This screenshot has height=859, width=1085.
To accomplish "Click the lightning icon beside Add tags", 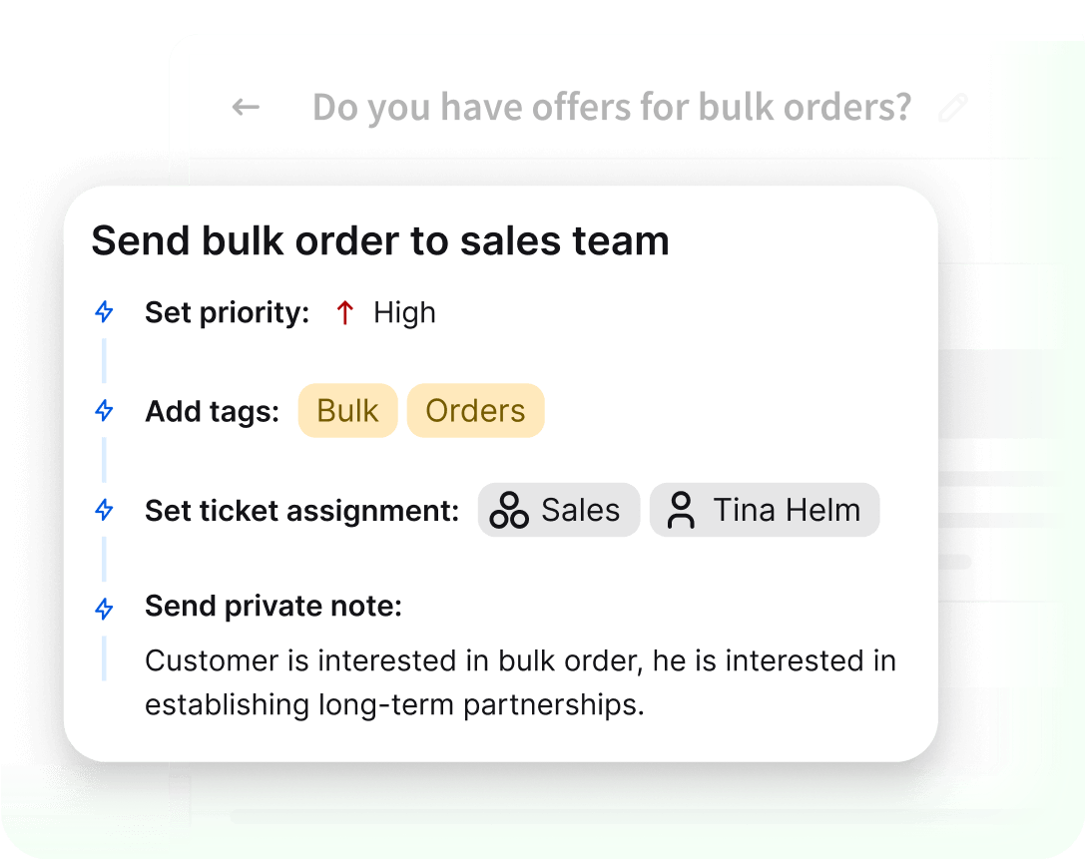I will [x=104, y=409].
